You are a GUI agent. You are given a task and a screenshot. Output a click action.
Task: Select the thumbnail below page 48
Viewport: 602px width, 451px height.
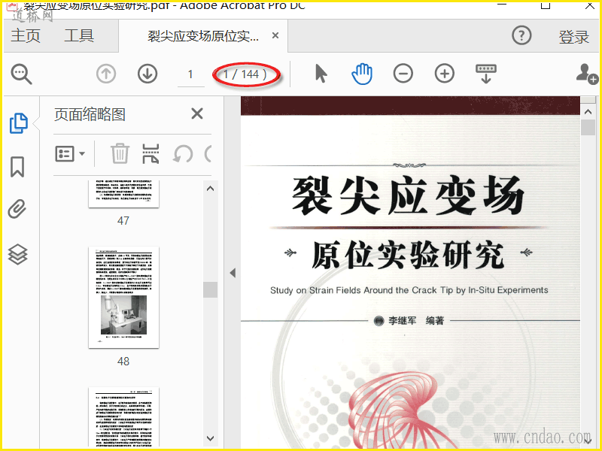click(123, 417)
